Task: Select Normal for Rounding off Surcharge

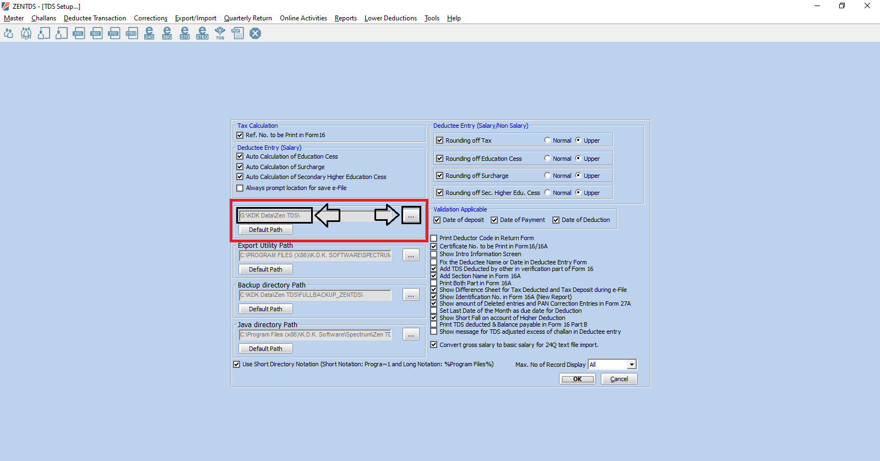Action: pos(547,175)
